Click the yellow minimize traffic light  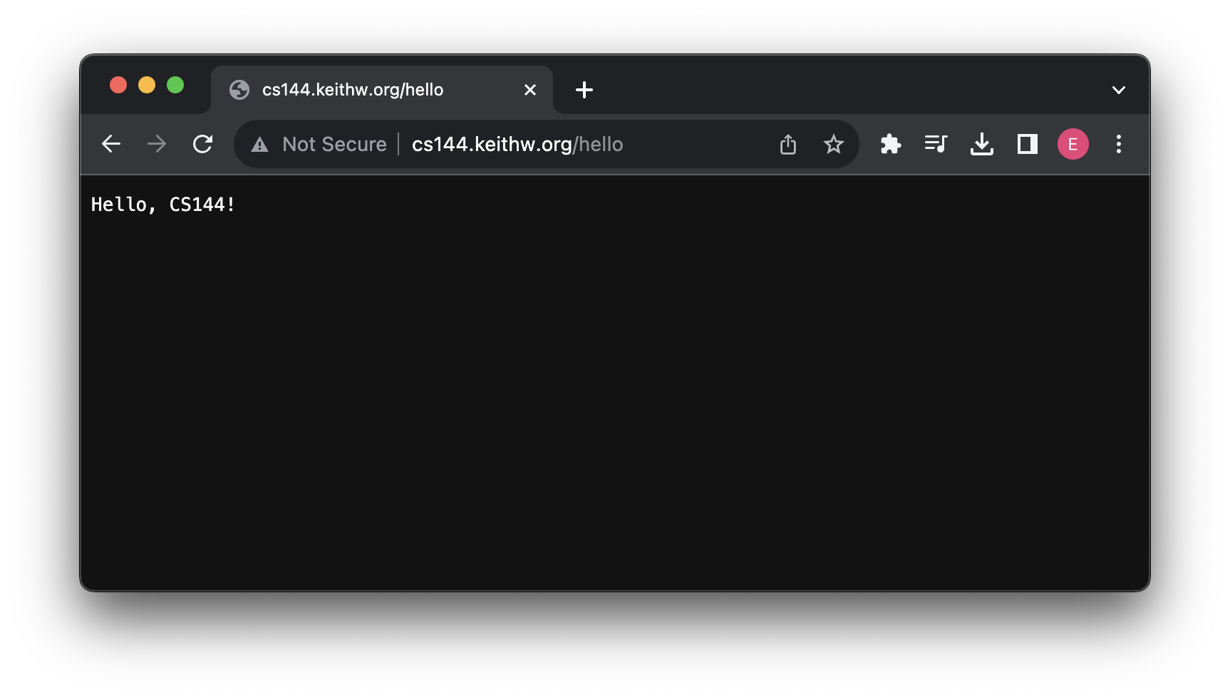(147, 85)
